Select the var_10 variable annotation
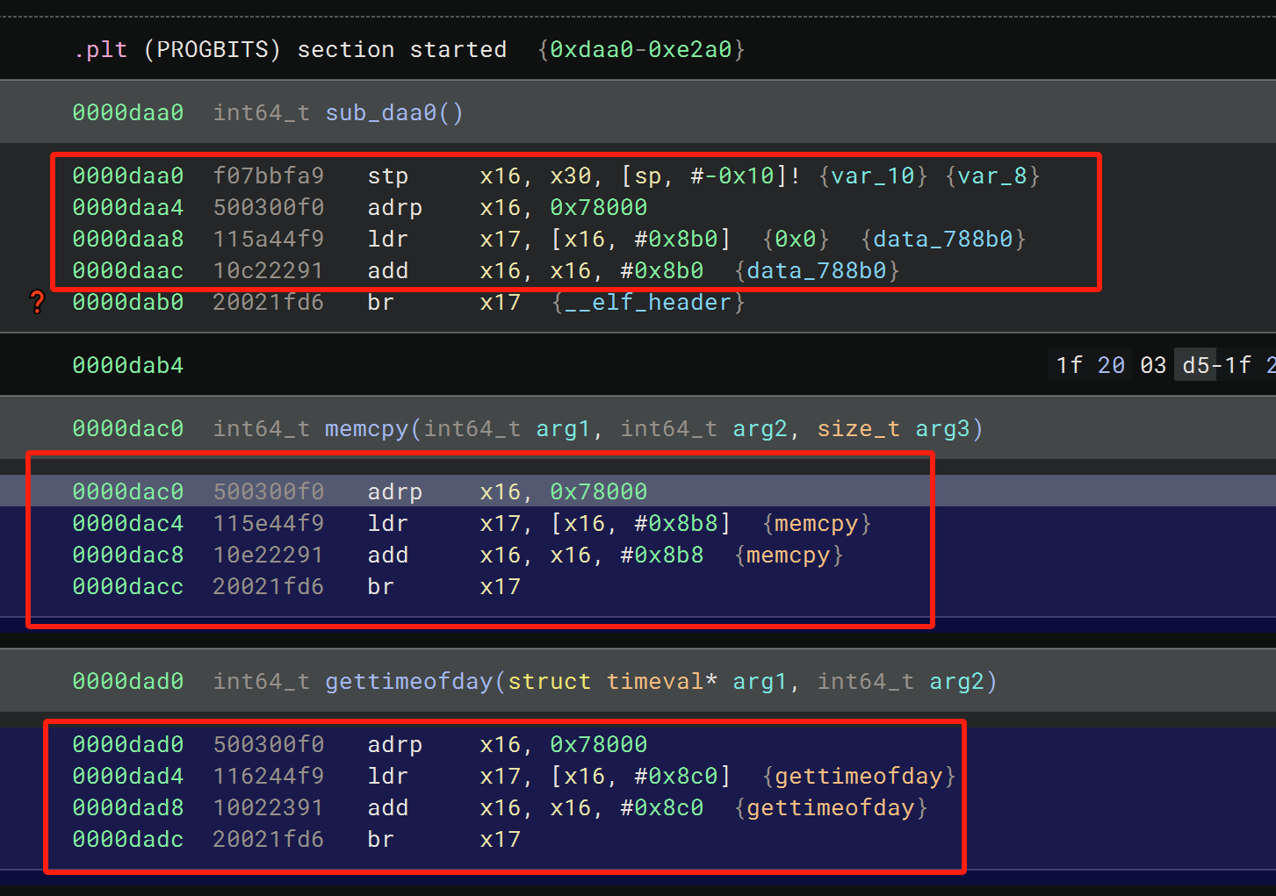This screenshot has height=896, width=1276. pos(873,176)
